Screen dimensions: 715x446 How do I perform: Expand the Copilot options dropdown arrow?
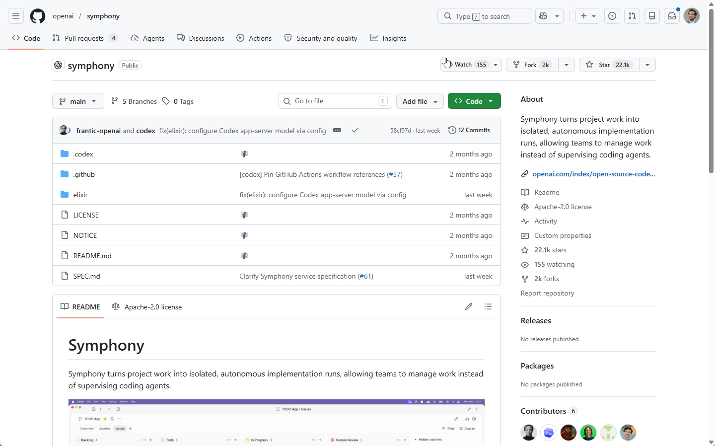click(x=557, y=16)
